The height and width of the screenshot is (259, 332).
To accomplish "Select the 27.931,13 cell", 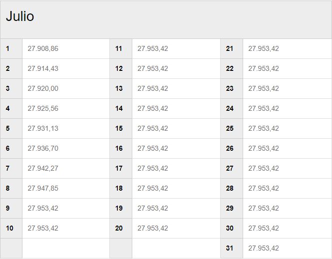I will point(43,129).
